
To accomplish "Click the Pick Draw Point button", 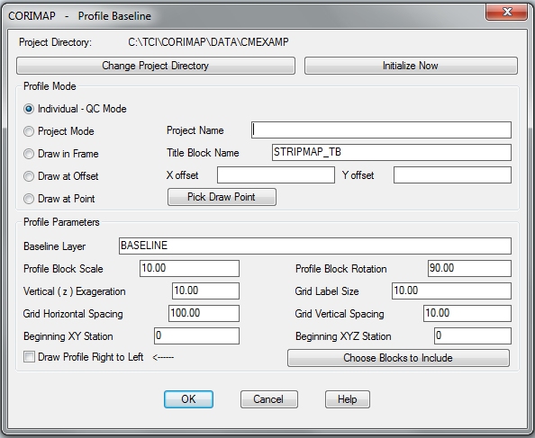I will pyautogui.click(x=222, y=197).
